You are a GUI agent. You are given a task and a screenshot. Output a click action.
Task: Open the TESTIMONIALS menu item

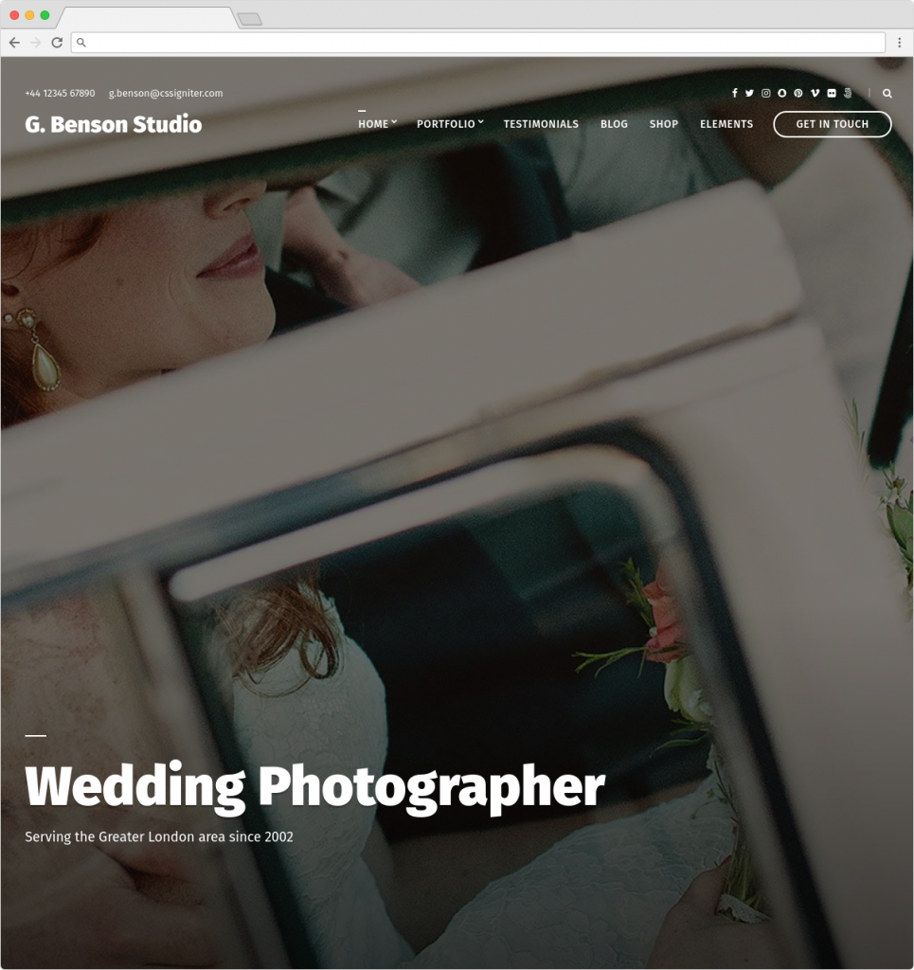point(541,124)
